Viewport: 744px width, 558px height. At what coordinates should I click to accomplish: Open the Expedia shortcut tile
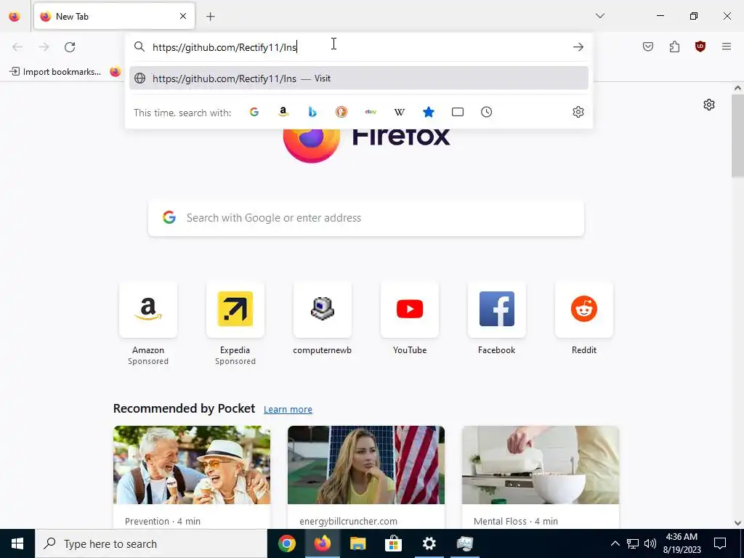(235, 310)
